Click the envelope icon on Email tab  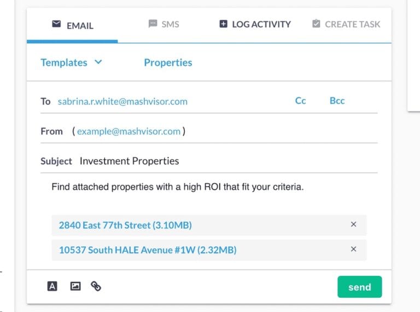click(56, 25)
